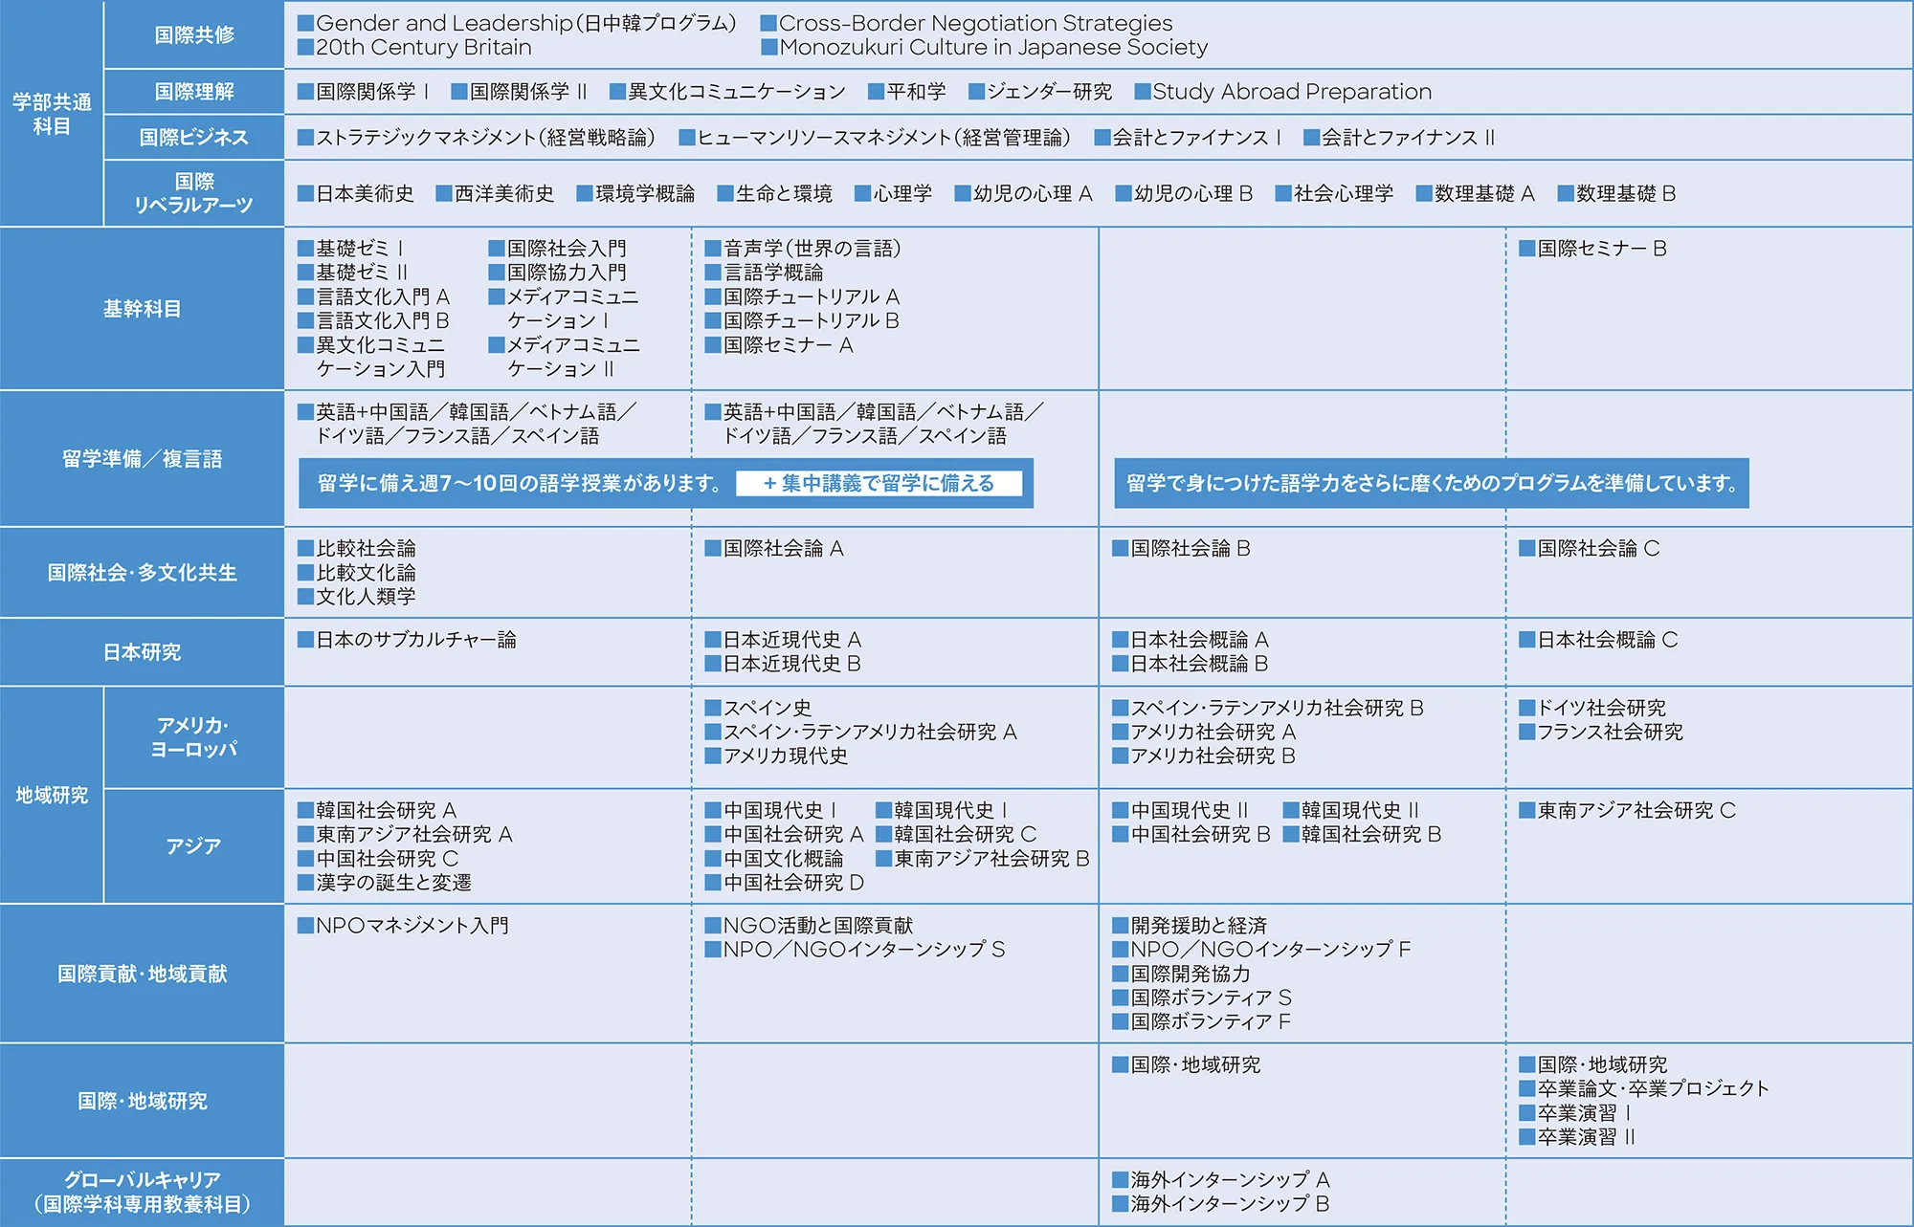The height and width of the screenshot is (1227, 1914).
Task: Click Gender and Leadership course entry
Action: pyautogui.click(x=517, y=23)
